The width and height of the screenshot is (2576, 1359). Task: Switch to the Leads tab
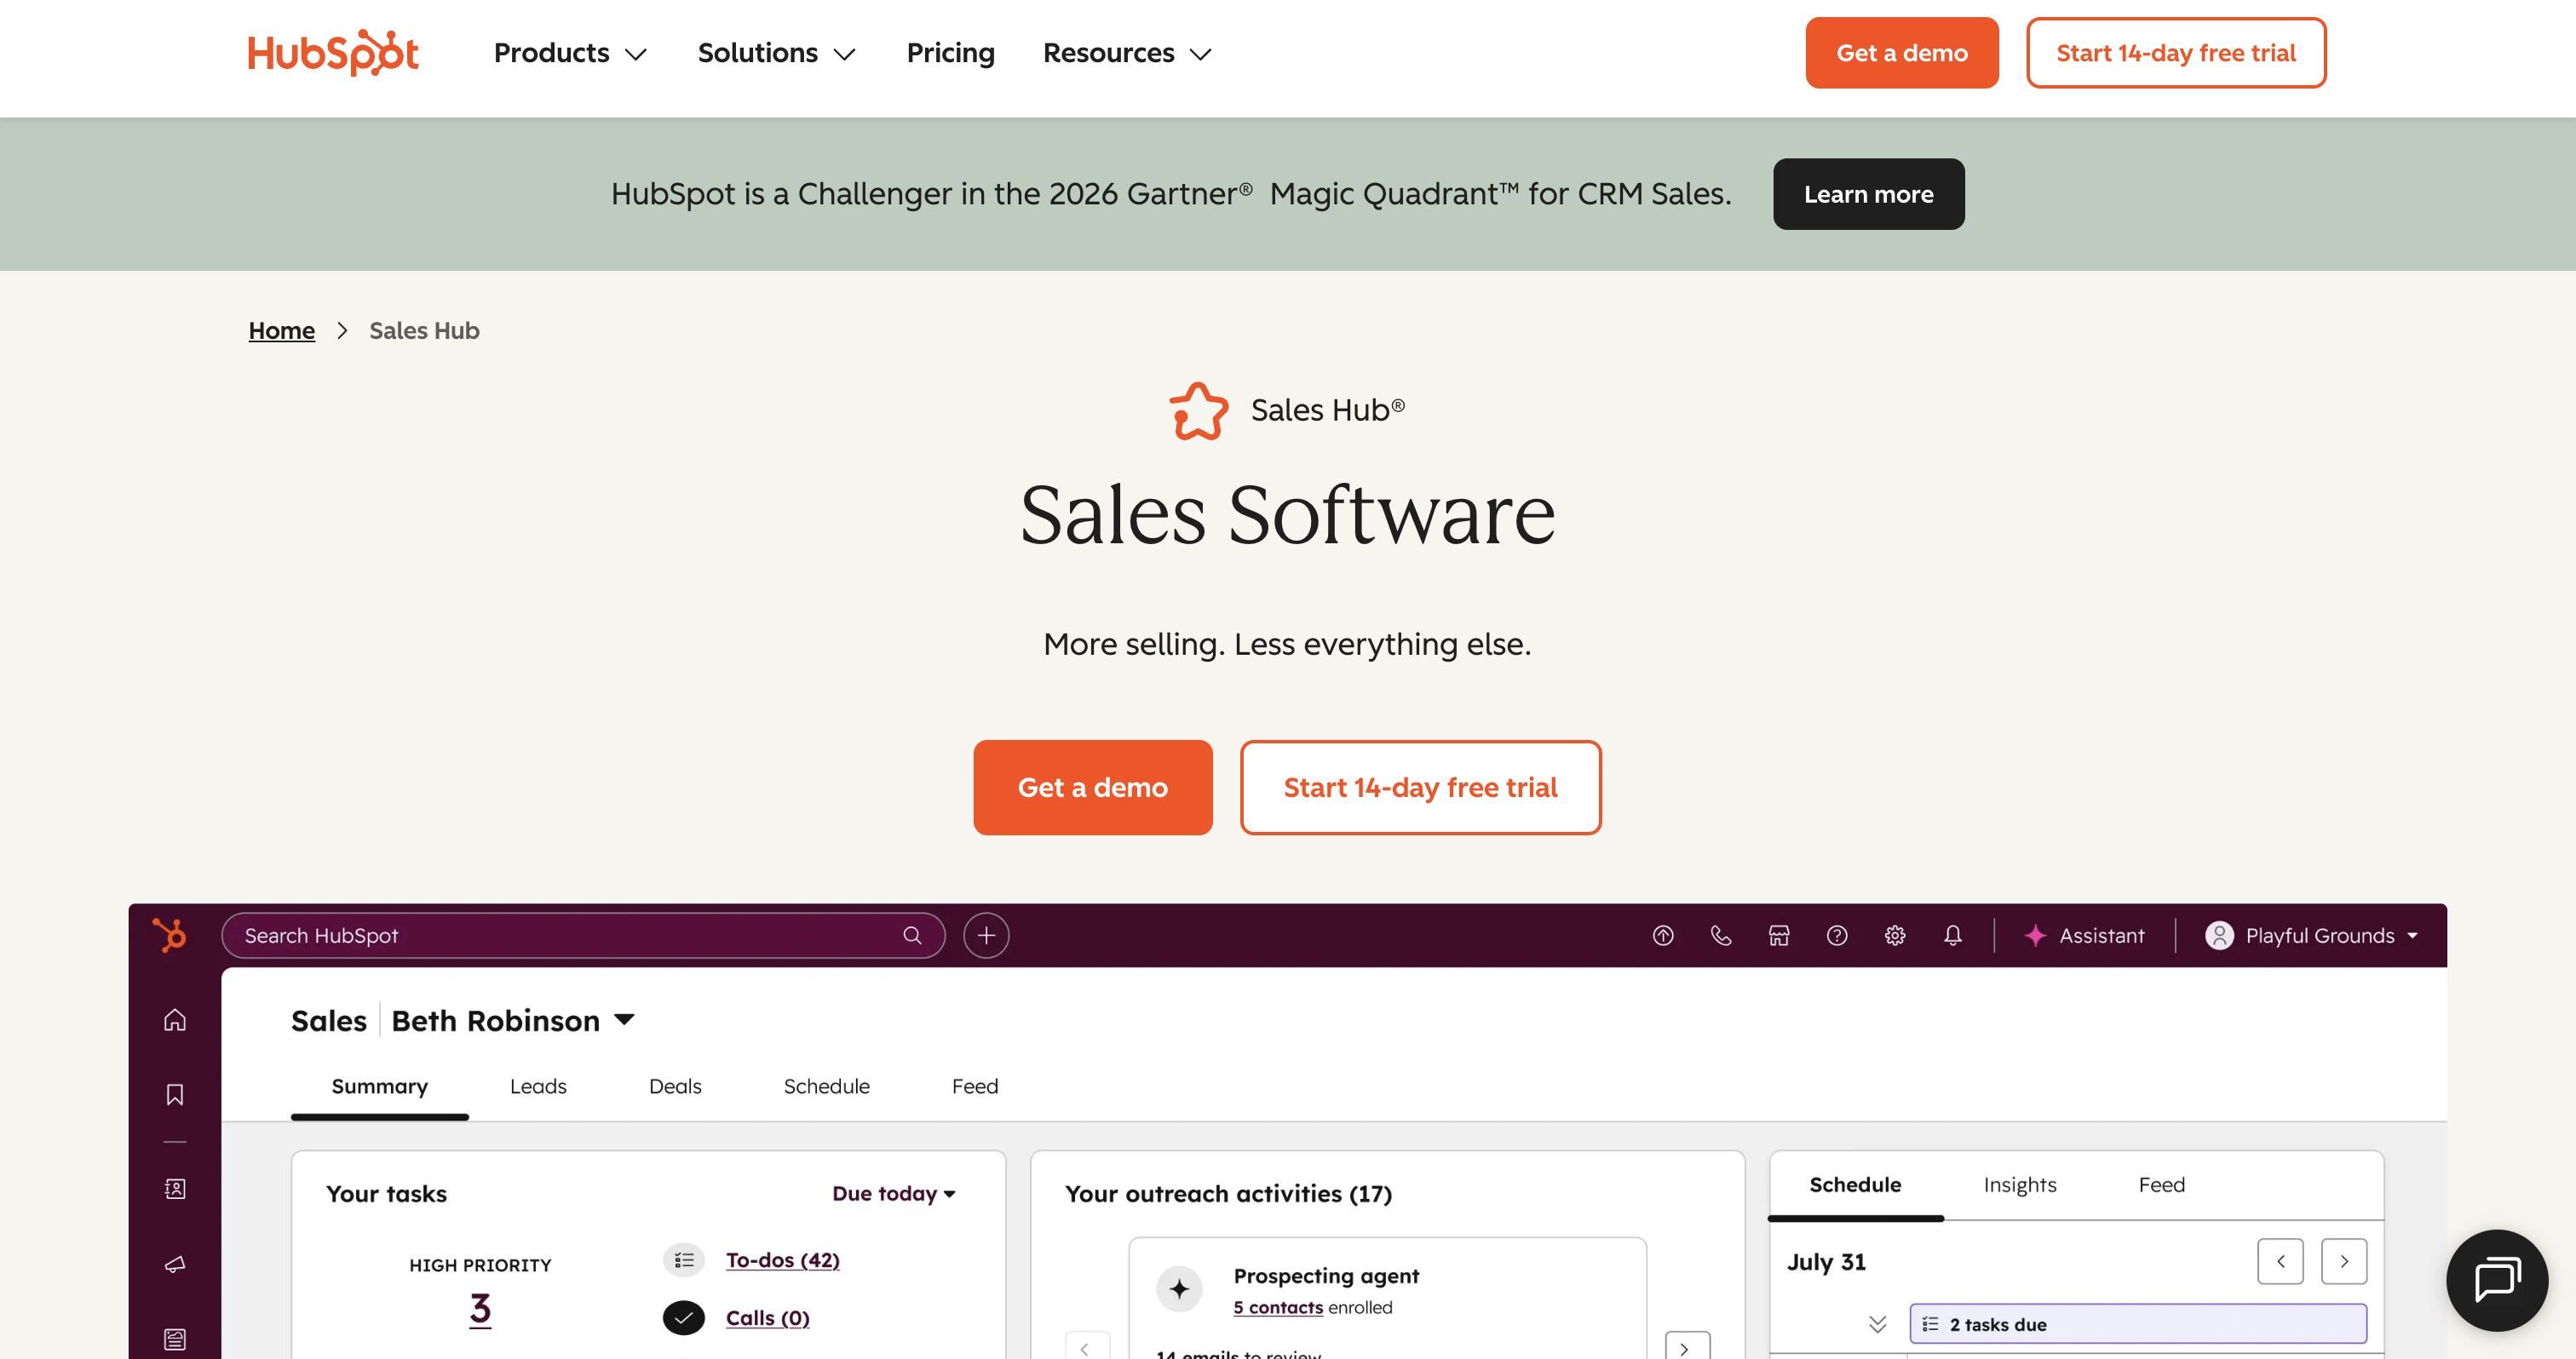point(538,1087)
